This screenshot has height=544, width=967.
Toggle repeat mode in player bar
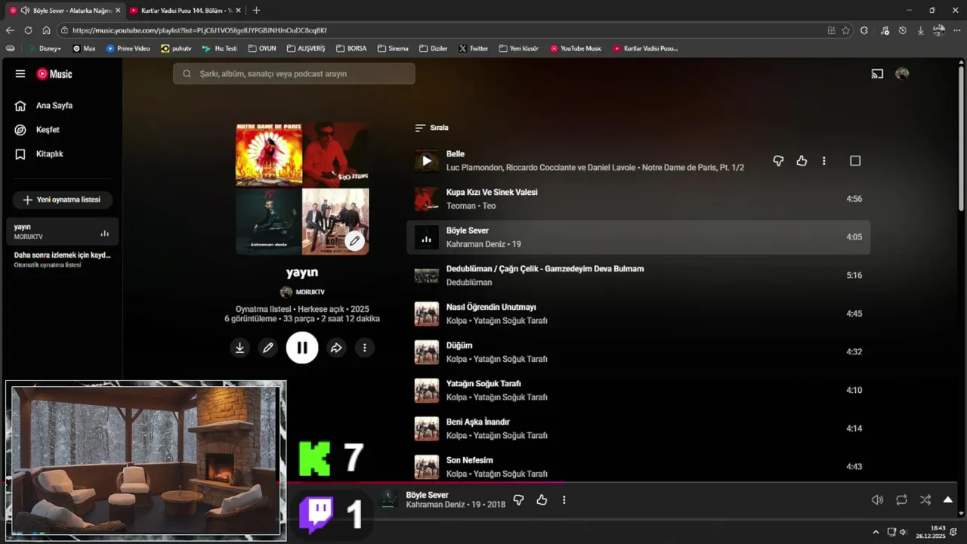901,500
